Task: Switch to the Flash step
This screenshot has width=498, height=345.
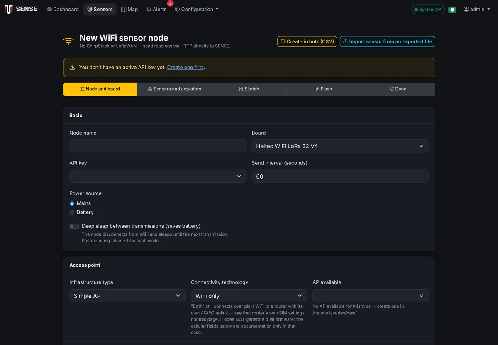Action: 323,89
